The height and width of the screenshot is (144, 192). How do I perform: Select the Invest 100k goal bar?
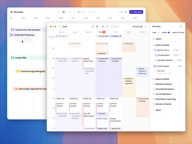[29, 58]
